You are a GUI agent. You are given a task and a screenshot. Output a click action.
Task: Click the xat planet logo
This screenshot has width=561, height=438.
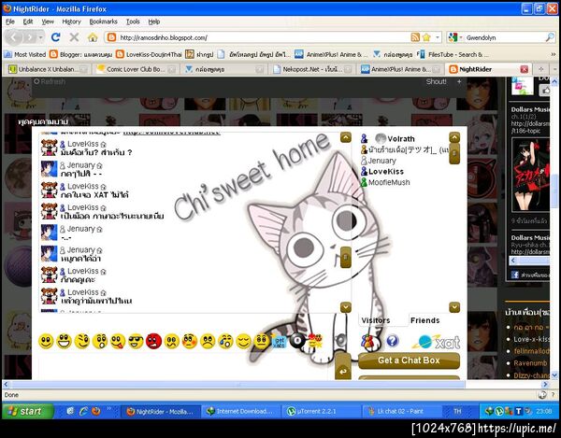[436, 342]
